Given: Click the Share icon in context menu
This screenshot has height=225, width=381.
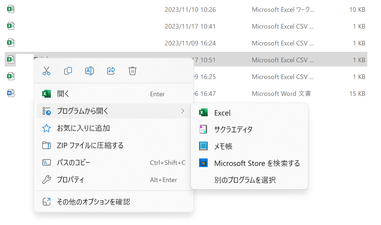Looking at the screenshot, I should (111, 71).
